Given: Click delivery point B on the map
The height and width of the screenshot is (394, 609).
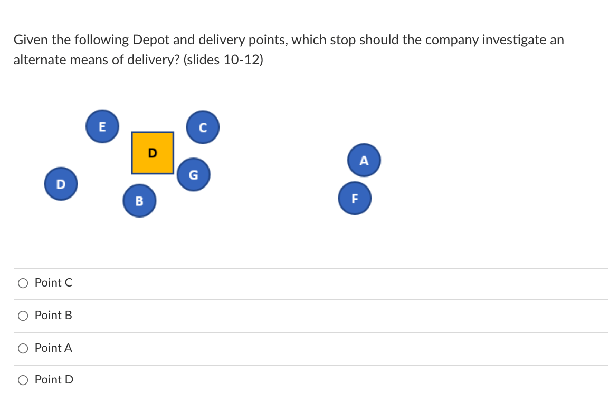Looking at the screenshot, I should (x=139, y=201).
